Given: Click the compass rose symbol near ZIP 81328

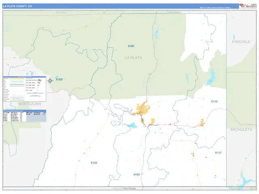Looking at the screenshot, I should [x=50, y=81].
